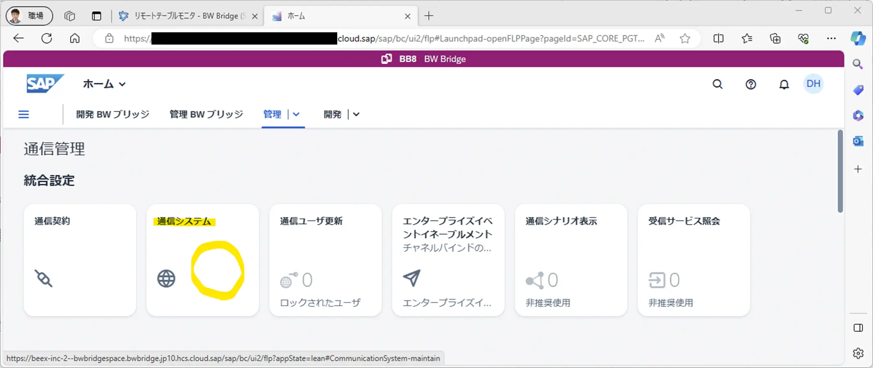
Task: Expand the ホーム title dropdown
Action: tap(104, 84)
